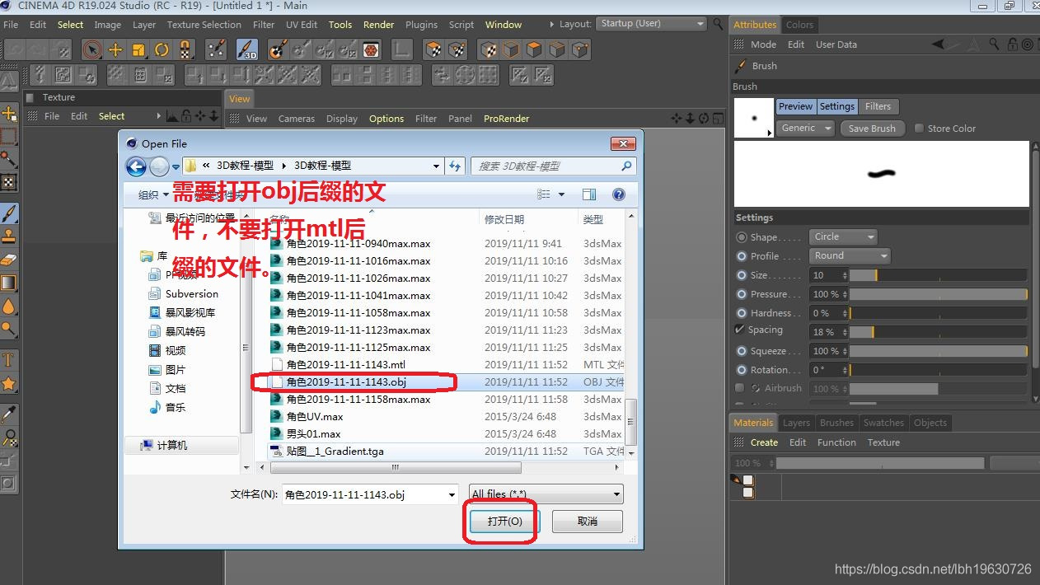Open the All files type filter dropdown
The image size is (1040, 585).
(546, 494)
